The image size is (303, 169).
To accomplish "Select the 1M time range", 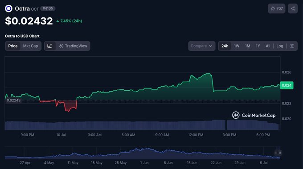I will [x=248, y=46].
